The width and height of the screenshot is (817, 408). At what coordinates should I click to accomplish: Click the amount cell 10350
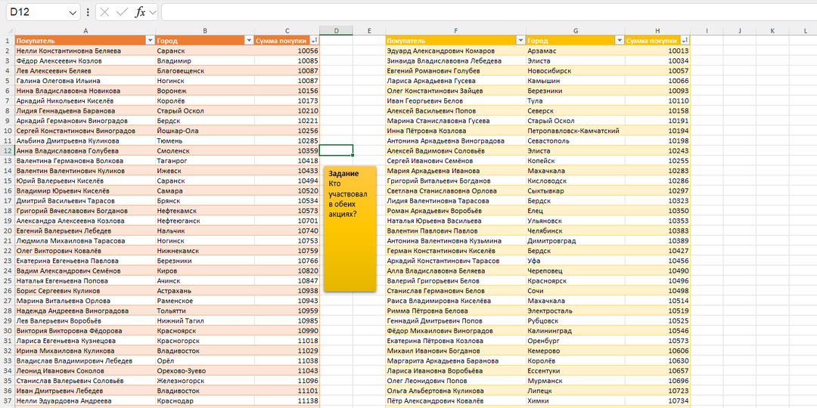[x=657, y=211]
